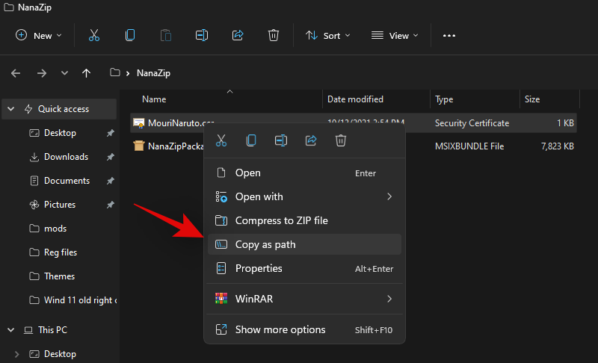The image size is (598, 363).
Task: Select Copy as path from the context menu
Action: pyautogui.click(x=265, y=244)
